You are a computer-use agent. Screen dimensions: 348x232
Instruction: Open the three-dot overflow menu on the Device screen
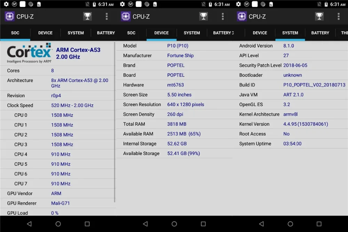(223, 16)
